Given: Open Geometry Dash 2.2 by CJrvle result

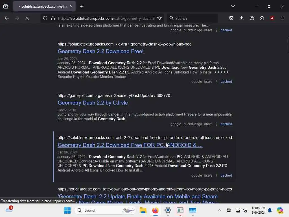Looking at the screenshot, I should pos(93,103).
